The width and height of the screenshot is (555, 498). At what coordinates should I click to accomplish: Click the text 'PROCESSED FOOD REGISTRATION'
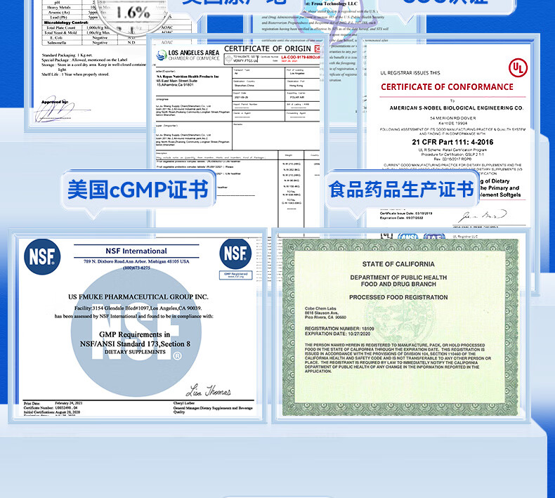[x=398, y=297]
